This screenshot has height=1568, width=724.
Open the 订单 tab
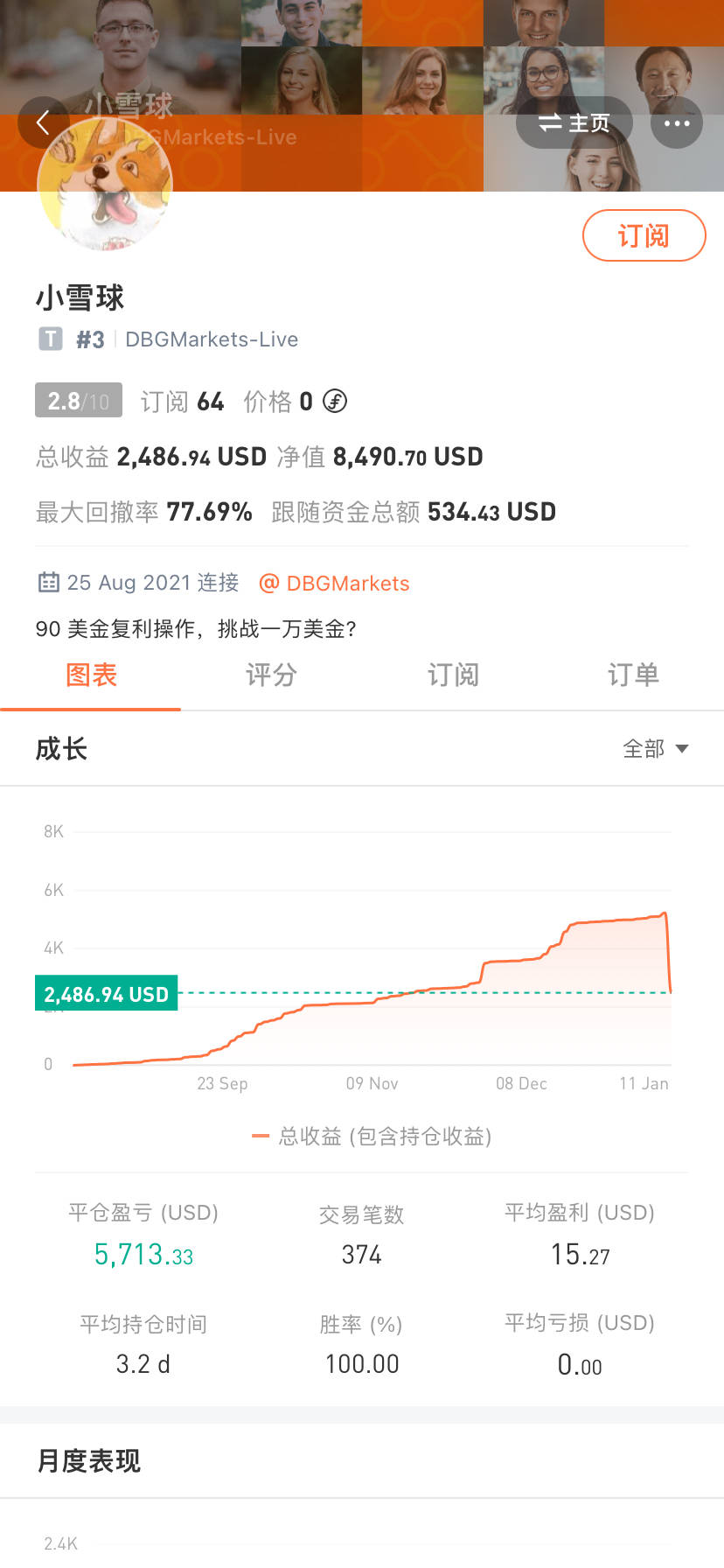633,675
